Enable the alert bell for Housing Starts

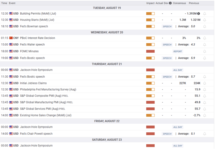[205, 20]
